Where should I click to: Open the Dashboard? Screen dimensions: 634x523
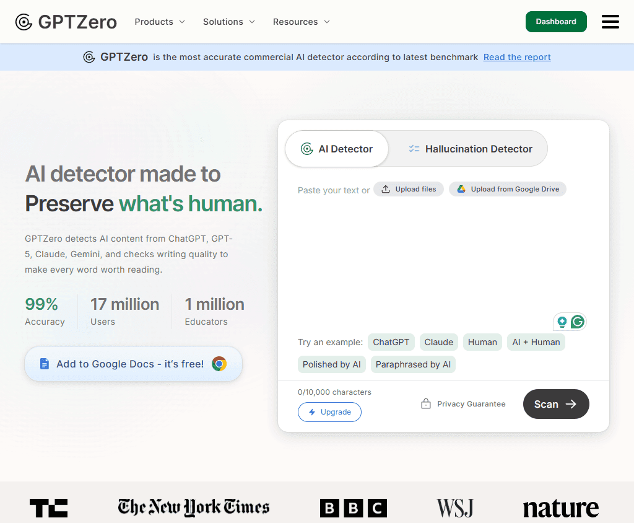click(556, 22)
